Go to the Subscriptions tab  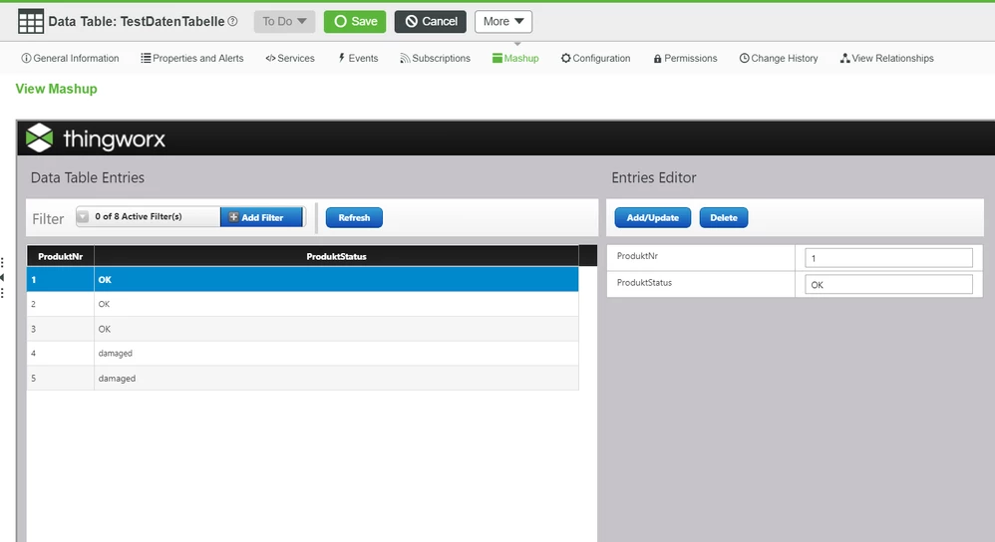click(x=436, y=59)
